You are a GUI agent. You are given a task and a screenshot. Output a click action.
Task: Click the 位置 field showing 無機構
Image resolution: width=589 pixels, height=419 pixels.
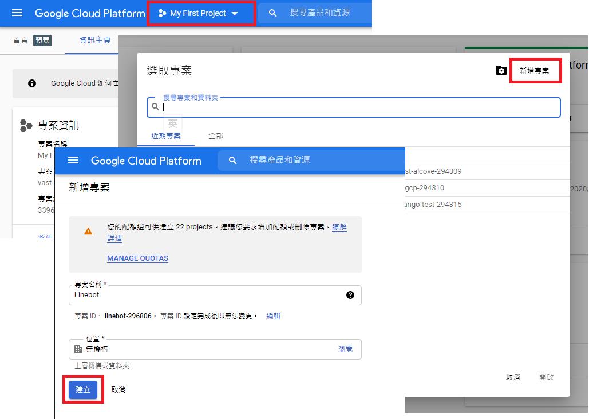click(215, 349)
